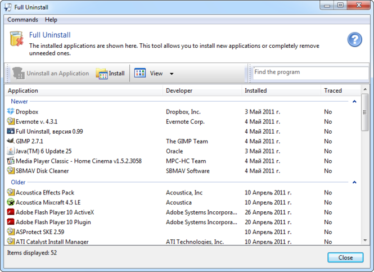Image resolution: width=374 pixels, height=272 pixels.
Task: Select Adobe Flash Player ActiveX icon
Action: tap(11, 212)
